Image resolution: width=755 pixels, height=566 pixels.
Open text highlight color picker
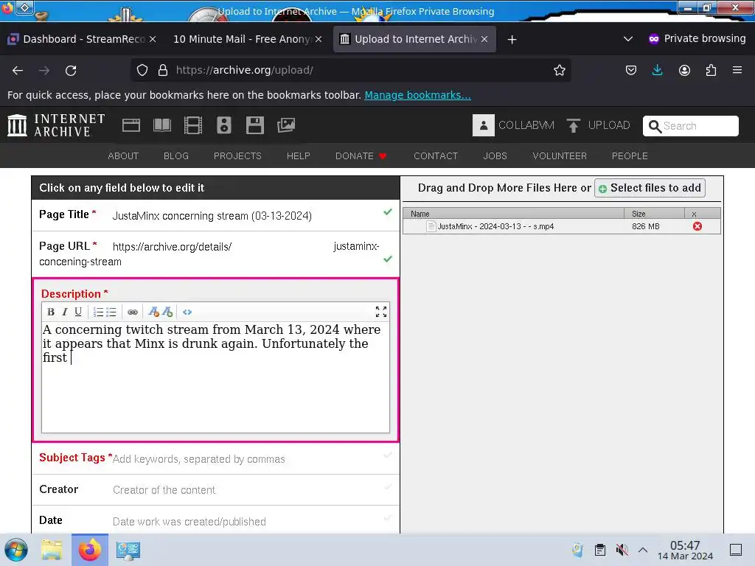point(167,312)
